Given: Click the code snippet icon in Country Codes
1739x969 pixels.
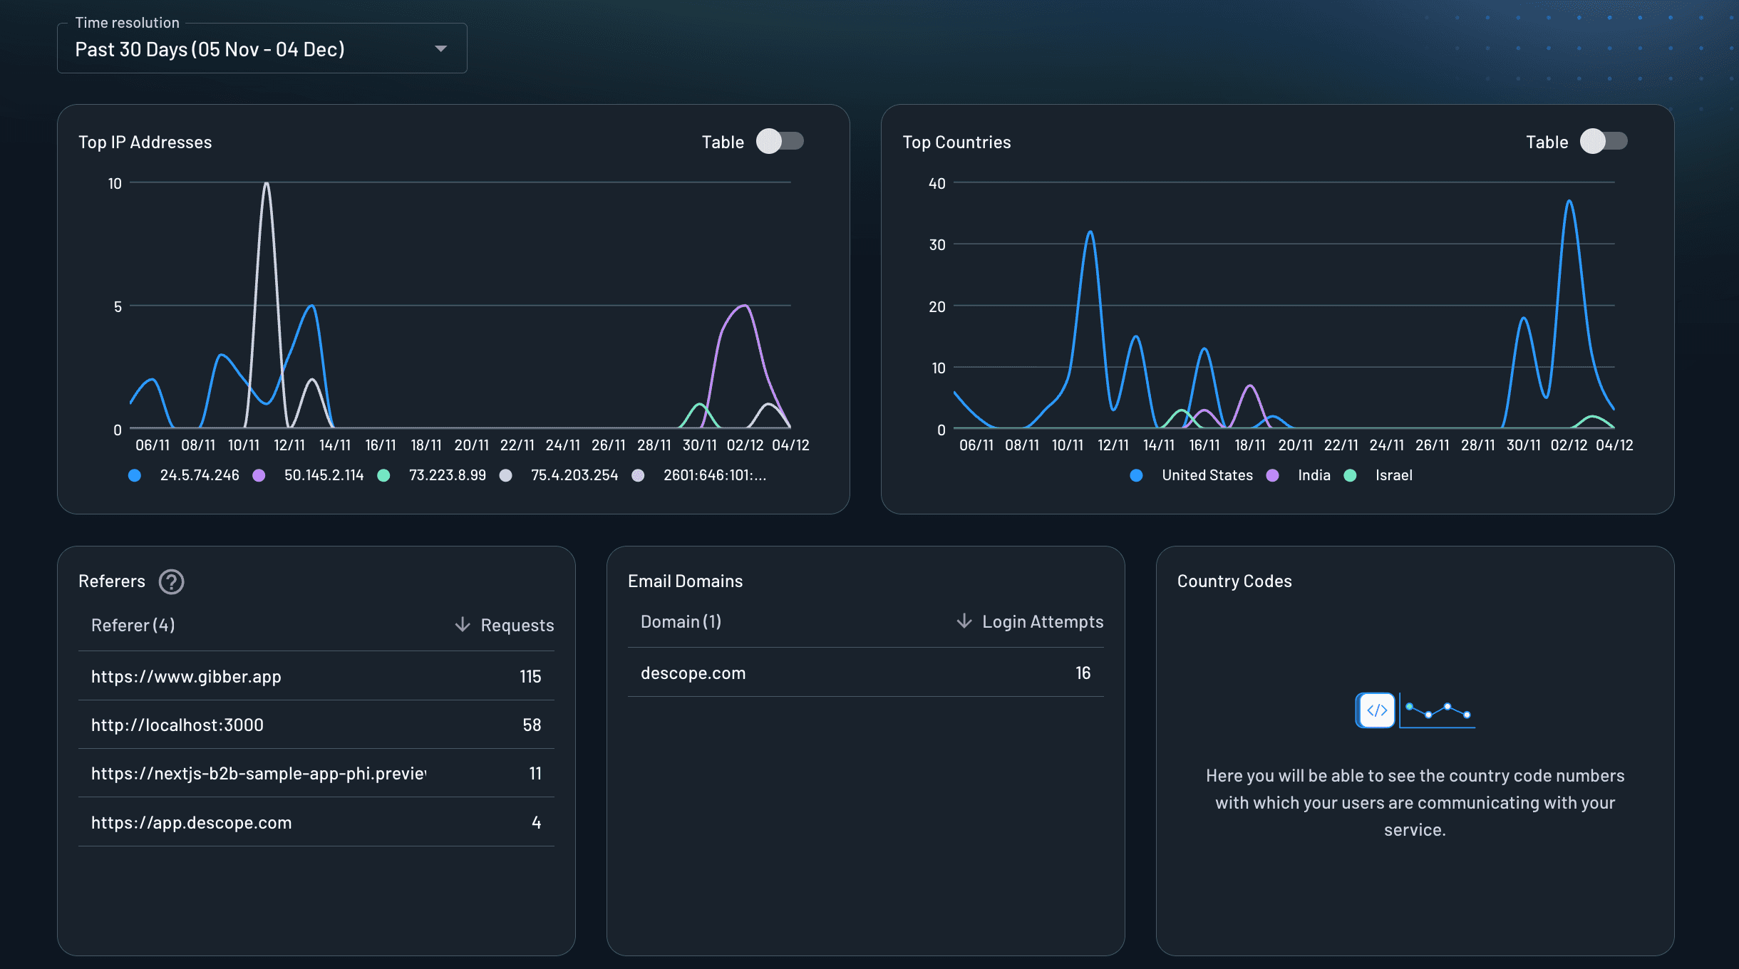Looking at the screenshot, I should (x=1376, y=710).
